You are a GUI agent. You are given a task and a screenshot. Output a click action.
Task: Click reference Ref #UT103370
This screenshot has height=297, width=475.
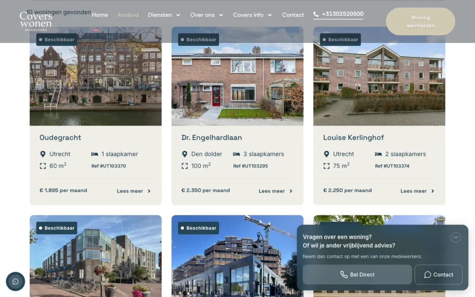pyautogui.click(x=109, y=166)
